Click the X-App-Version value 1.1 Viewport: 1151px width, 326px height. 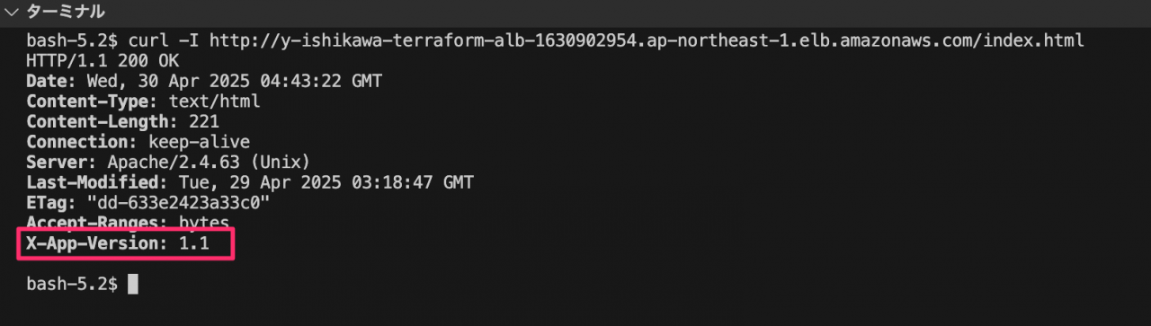pos(194,243)
